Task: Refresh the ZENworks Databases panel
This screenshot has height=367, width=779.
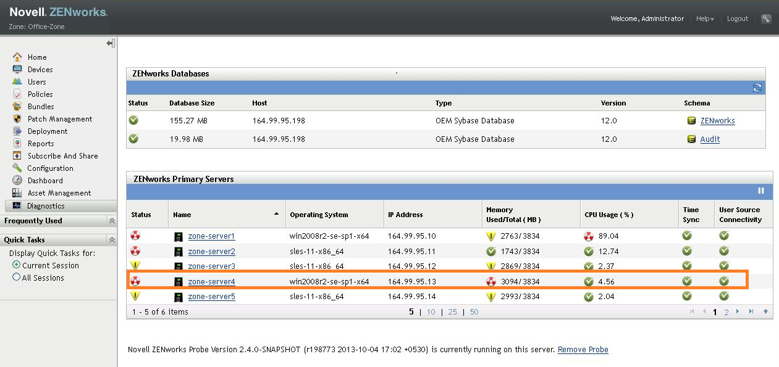Action: pos(757,88)
